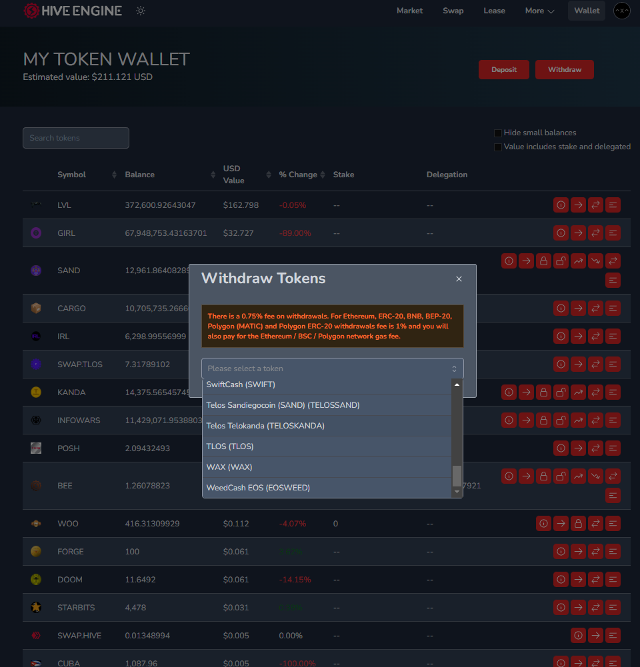
Task: Pick TLOS (TLOS) from the token list
Action: click(x=327, y=446)
